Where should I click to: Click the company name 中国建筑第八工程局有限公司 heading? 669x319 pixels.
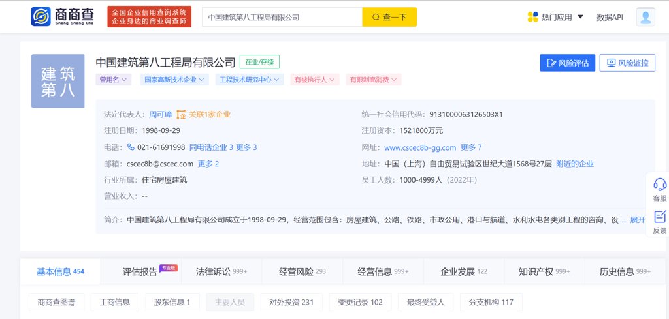click(x=165, y=63)
